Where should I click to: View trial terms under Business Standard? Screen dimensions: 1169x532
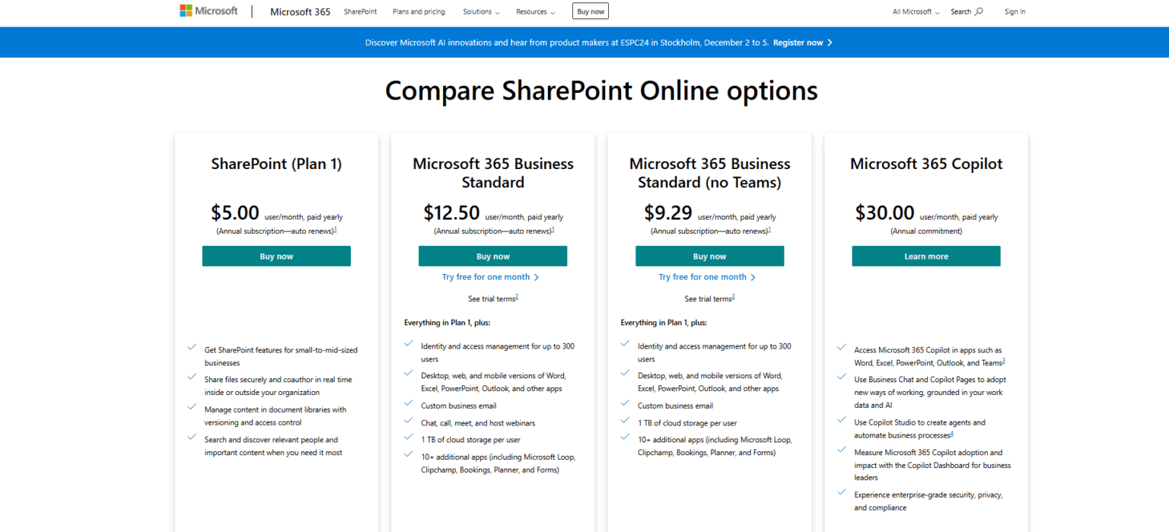tap(491, 298)
